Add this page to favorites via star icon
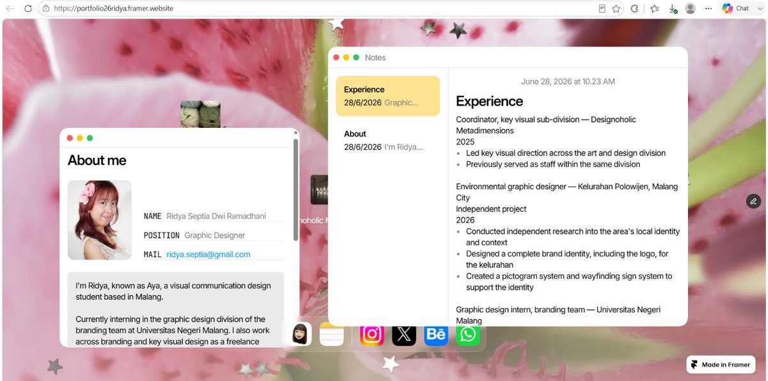 616,9
